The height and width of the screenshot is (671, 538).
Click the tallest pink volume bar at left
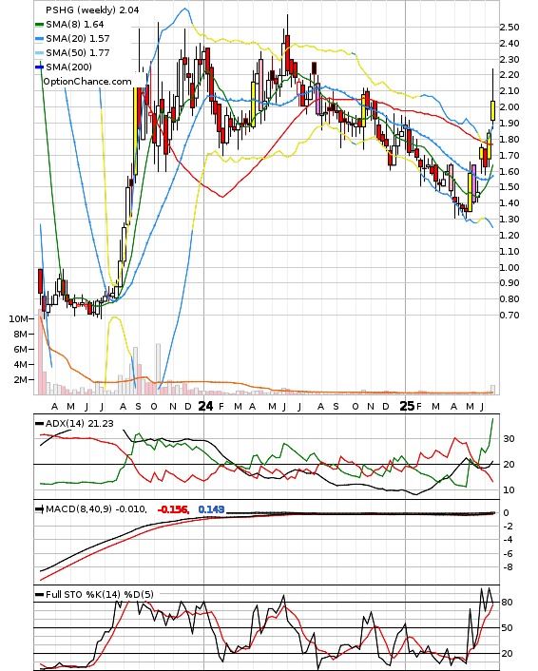point(40,352)
